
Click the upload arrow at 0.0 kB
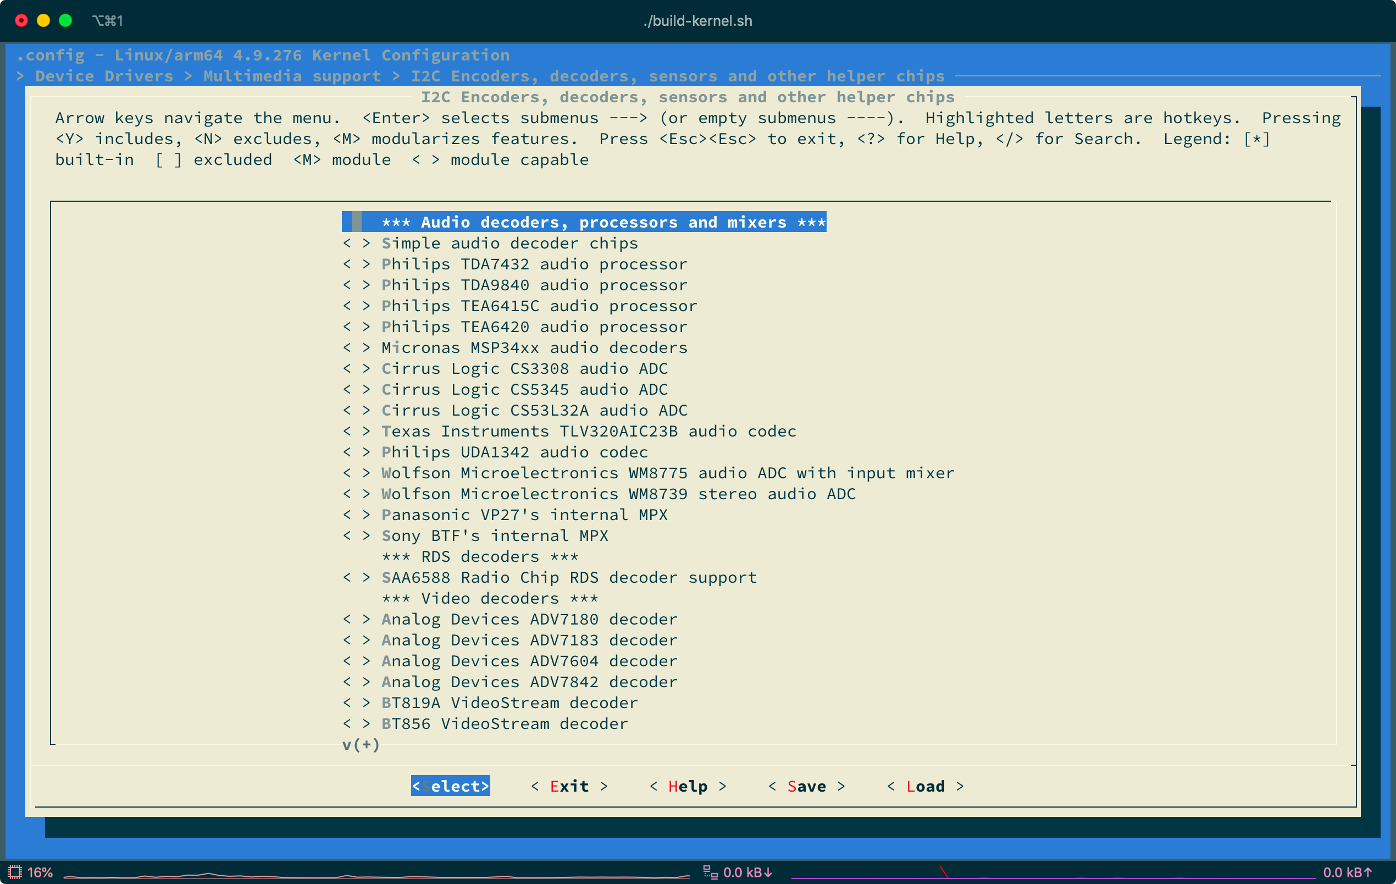1367,872
